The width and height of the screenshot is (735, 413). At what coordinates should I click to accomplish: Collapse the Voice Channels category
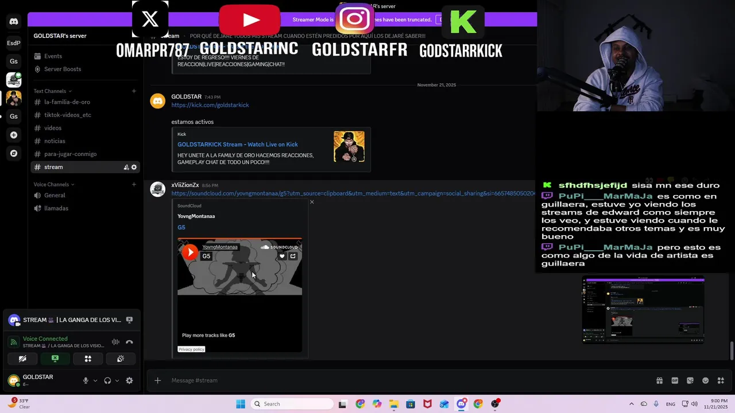pos(53,185)
